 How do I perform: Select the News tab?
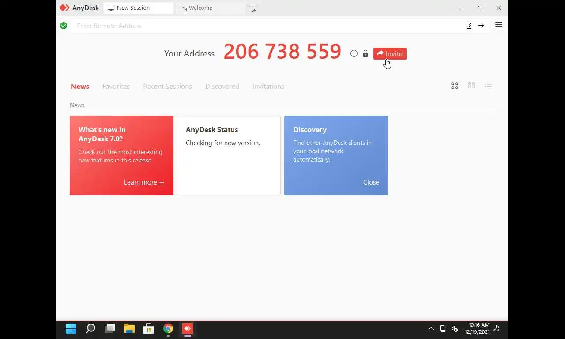tap(80, 86)
